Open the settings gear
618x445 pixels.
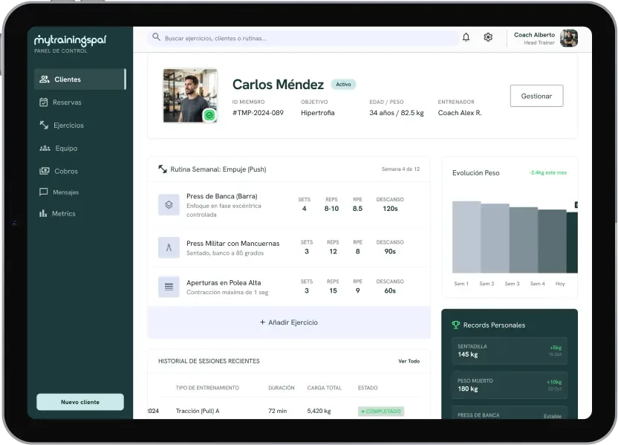coord(488,37)
